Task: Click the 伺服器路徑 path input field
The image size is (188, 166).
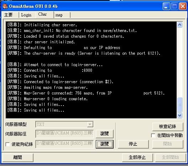Action: (x=64, y=133)
